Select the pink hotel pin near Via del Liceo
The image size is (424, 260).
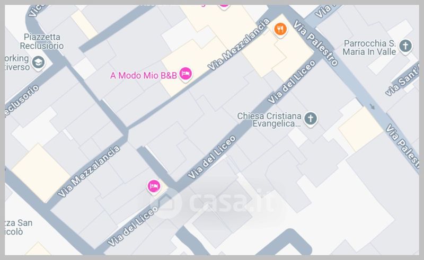[x=154, y=187]
